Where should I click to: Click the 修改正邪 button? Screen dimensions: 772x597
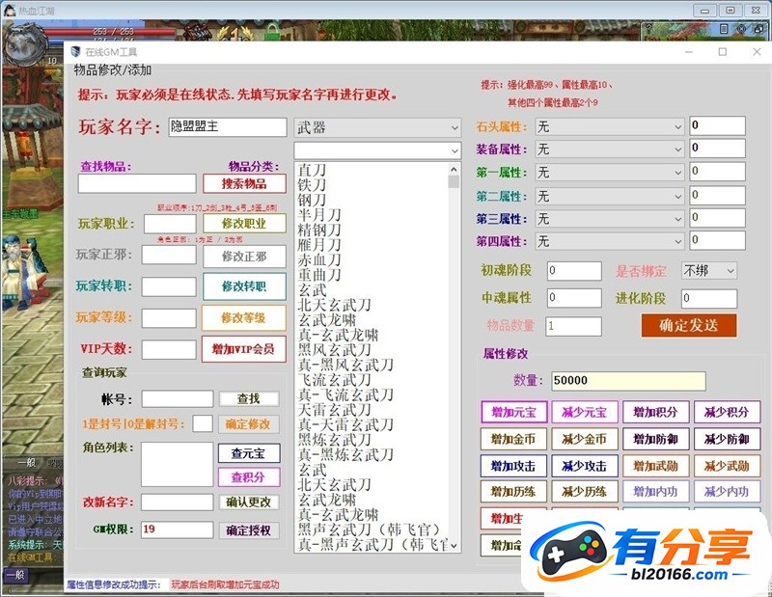[244, 256]
